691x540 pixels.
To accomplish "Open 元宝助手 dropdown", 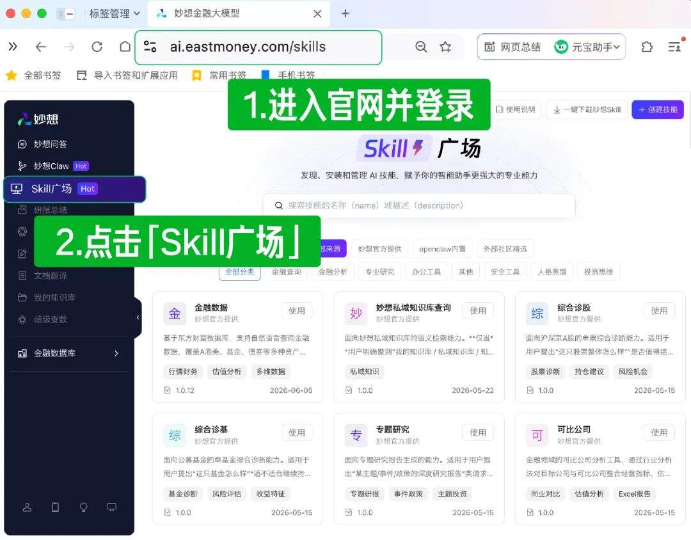I will click(x=587, y=47).
